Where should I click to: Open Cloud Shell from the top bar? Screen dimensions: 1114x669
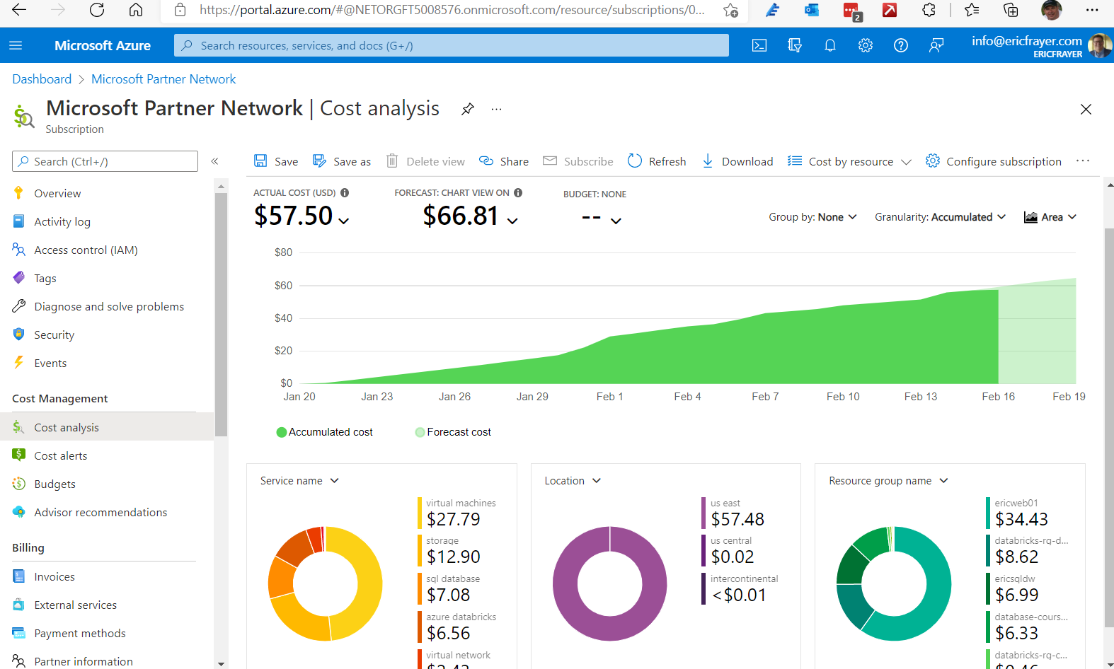pyautogui.click(x=759, y=45)
